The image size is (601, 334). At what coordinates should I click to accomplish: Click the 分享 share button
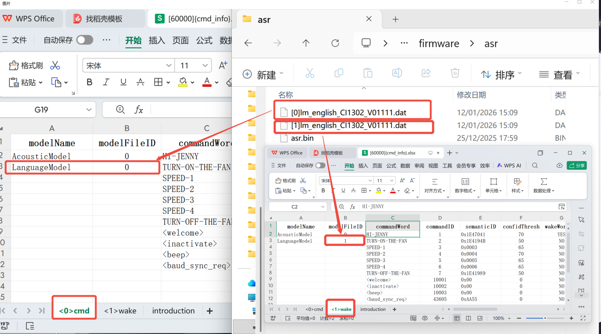[576, 165]
